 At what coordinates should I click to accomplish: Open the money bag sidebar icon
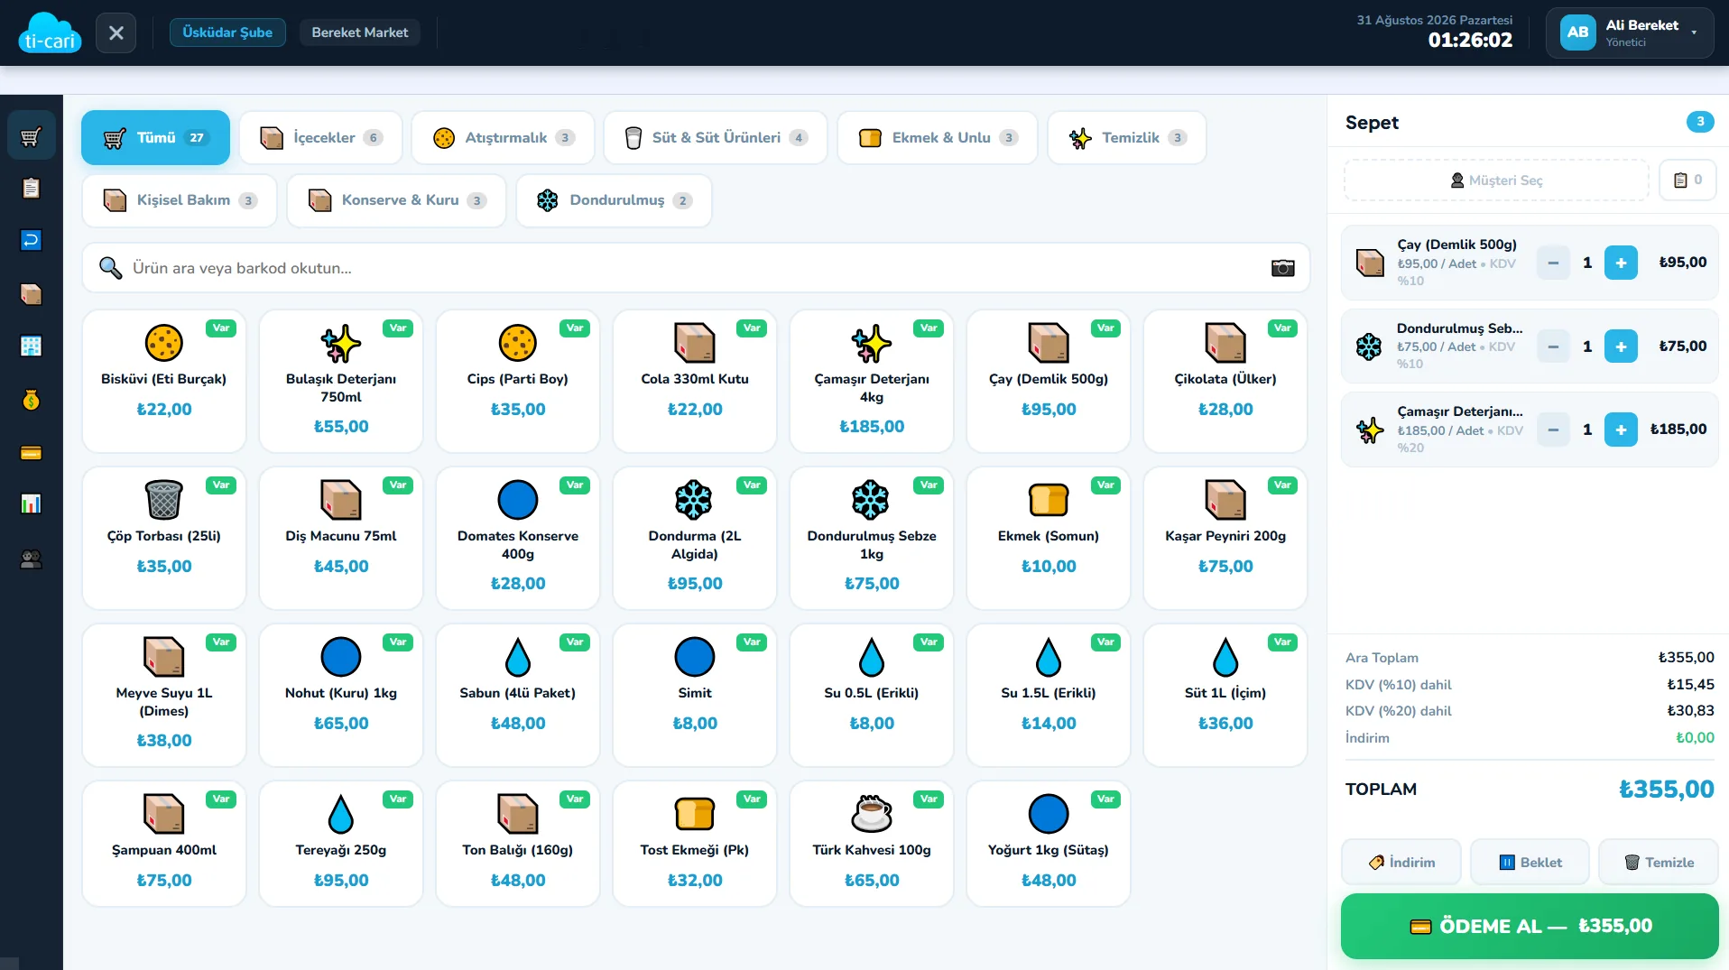(x=31, y=400)
